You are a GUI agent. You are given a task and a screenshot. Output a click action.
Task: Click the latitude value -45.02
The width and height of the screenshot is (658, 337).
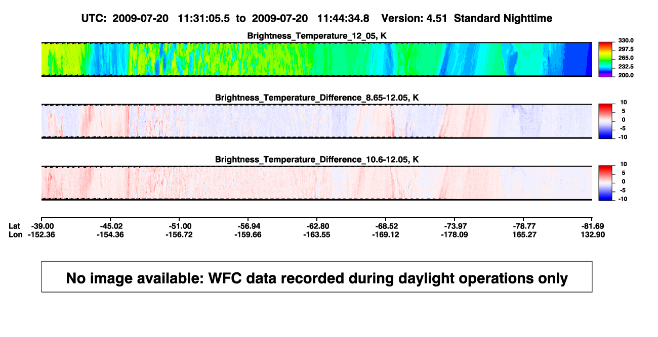(111, 226)
